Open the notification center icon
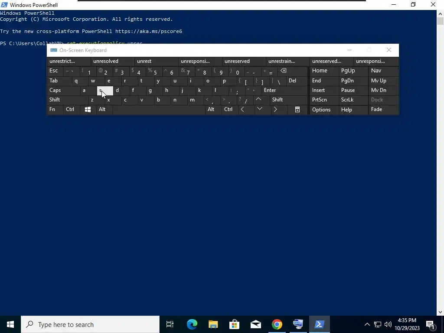The image size is (444, 333). [x=431, y=324]
